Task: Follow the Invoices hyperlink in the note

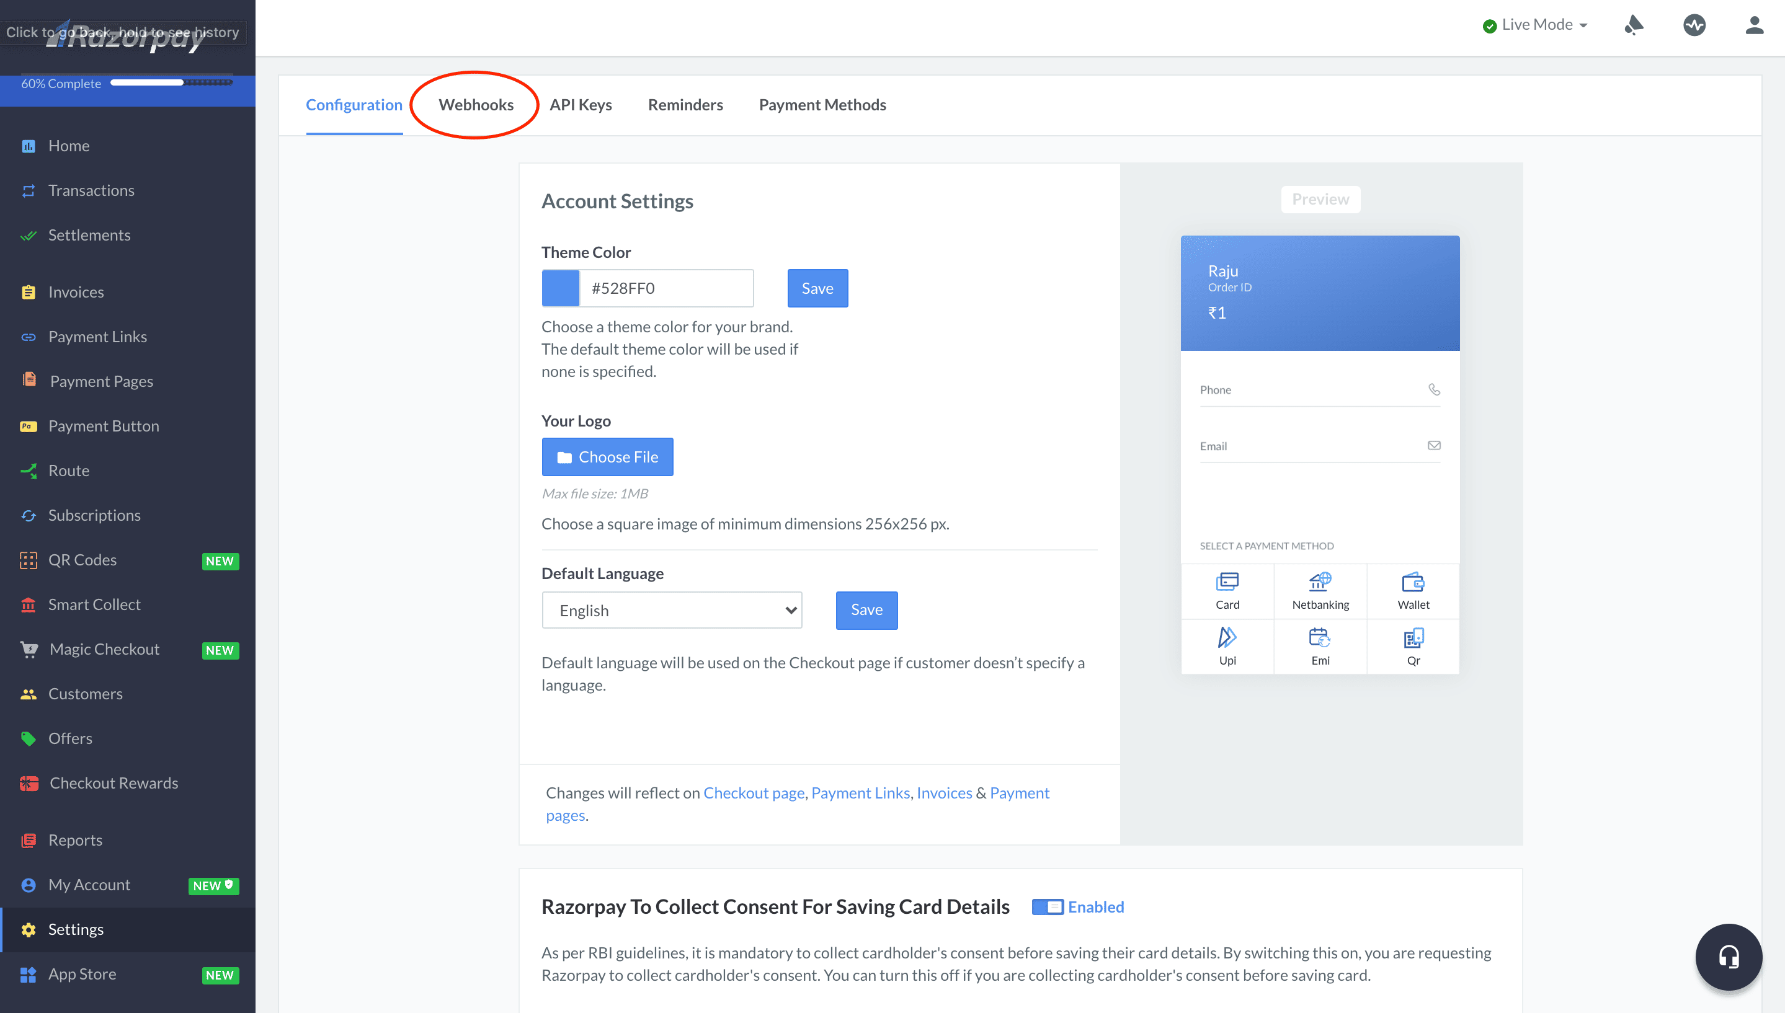Action: (x=943, y=792)
